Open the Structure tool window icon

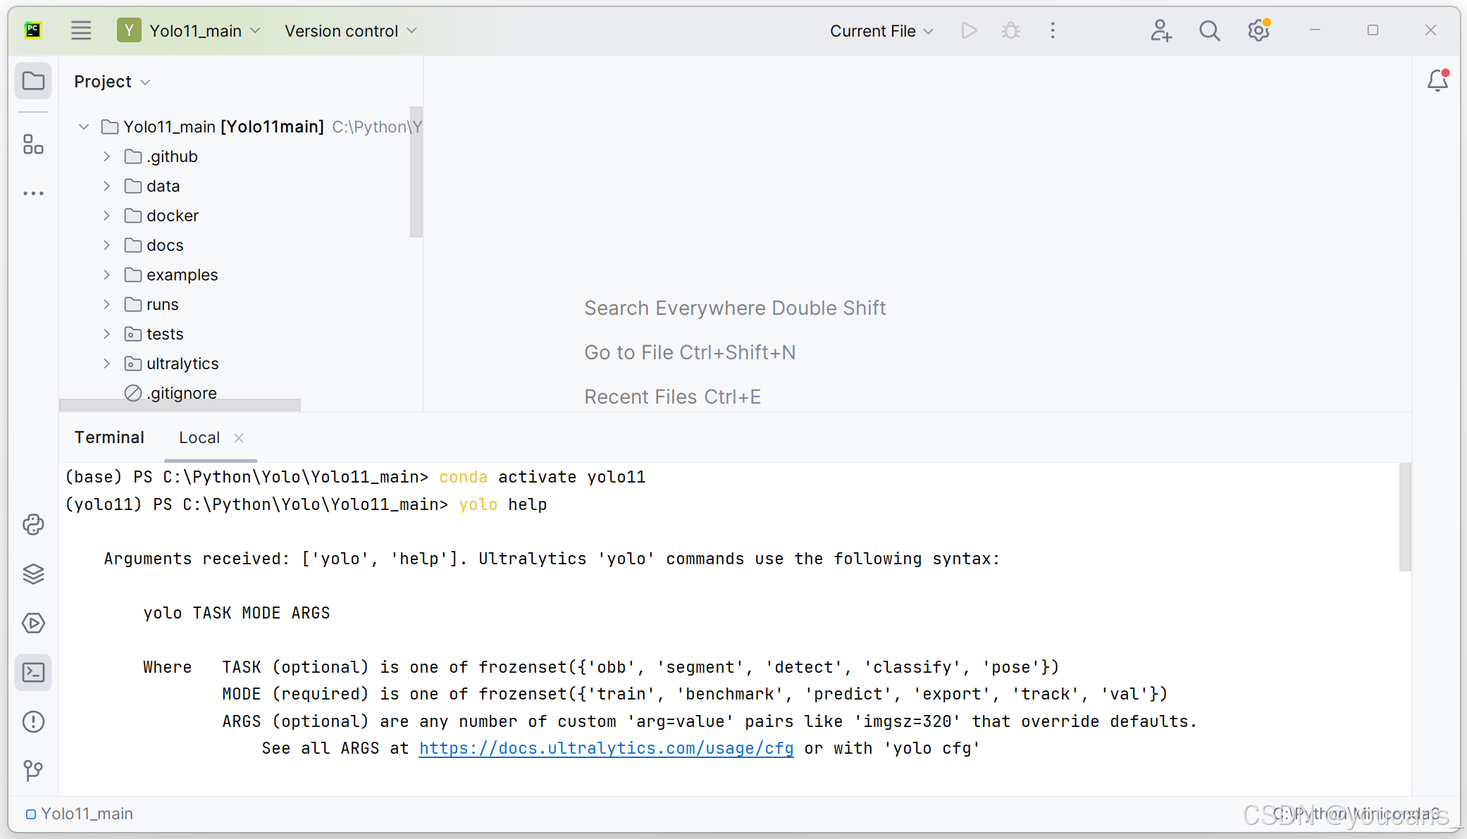click(33, 144)
